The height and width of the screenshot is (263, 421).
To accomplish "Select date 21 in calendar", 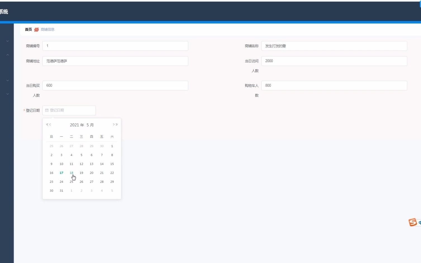I will click(102, 173).
